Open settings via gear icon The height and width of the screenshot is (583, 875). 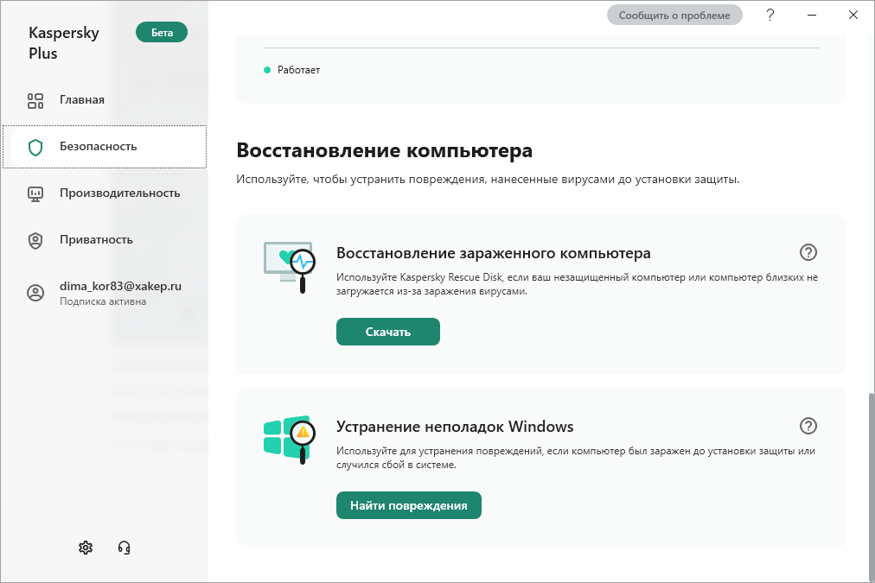click(x=86, y=548)
